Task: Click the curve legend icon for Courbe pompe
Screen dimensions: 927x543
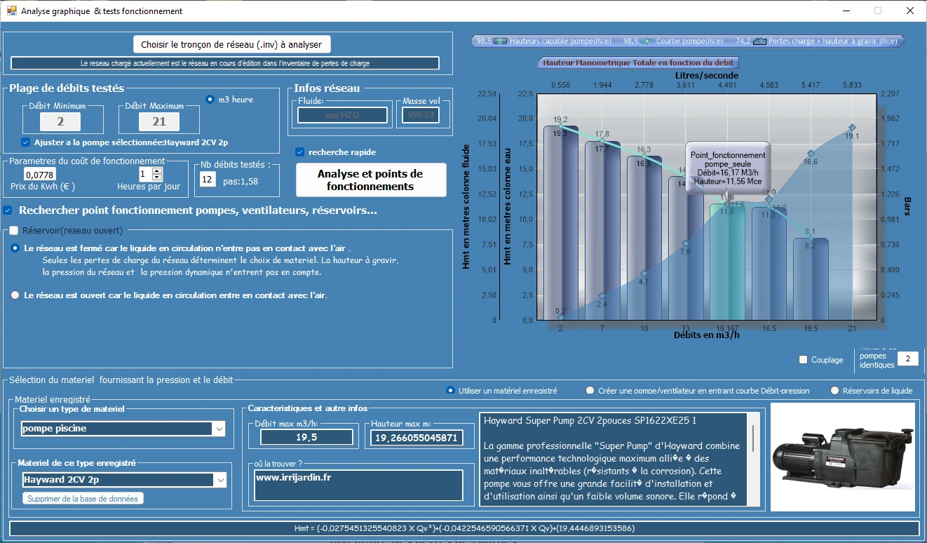Action: pos(648,41)
